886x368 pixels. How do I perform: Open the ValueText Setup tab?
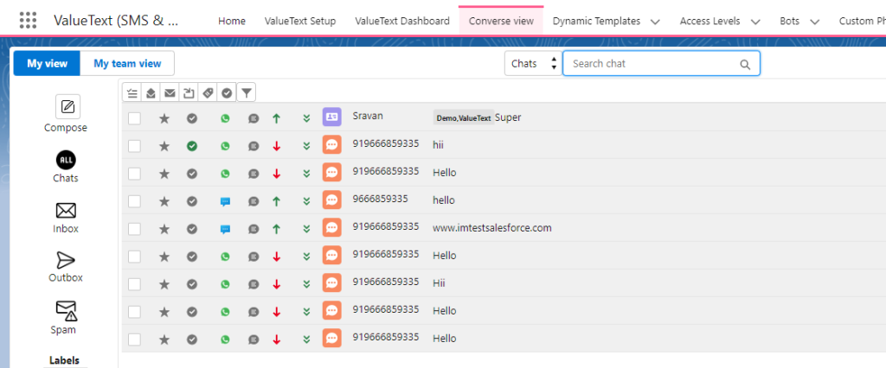click(299, 22)
